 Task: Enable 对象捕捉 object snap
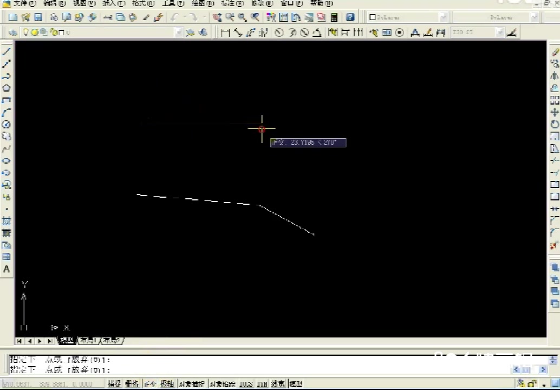click(x=191, y=383)
